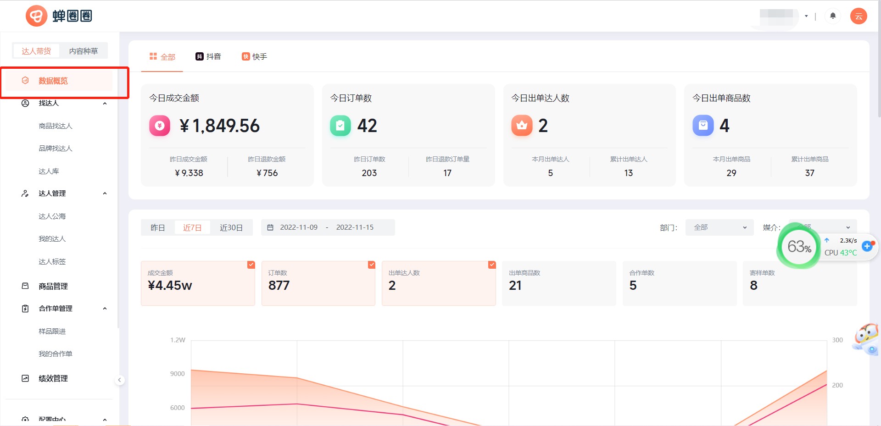Click the green 今日订单数 icon
This screenshot has height=426, width=881.
(x=340, y=126)
